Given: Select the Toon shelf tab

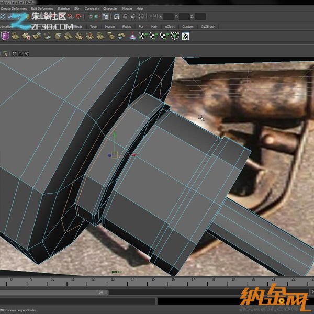Looking at the screenshot, I should pos(93,26).
